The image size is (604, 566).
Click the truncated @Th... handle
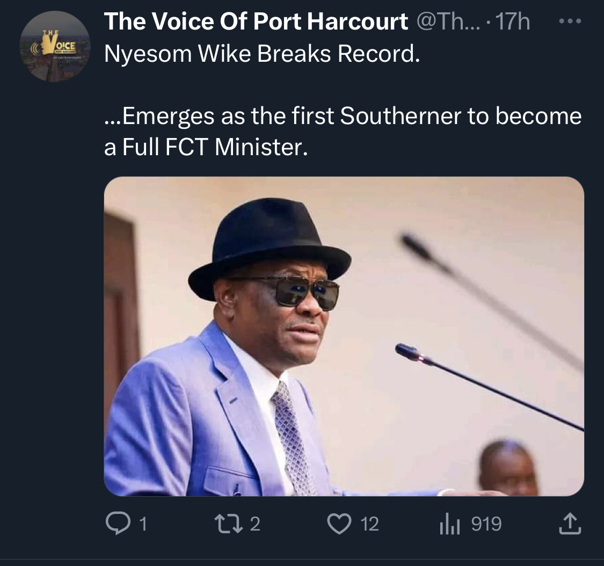point(443,22)
